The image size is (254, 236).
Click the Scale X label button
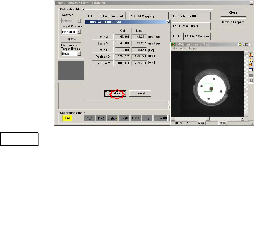[x=103, y=37]
